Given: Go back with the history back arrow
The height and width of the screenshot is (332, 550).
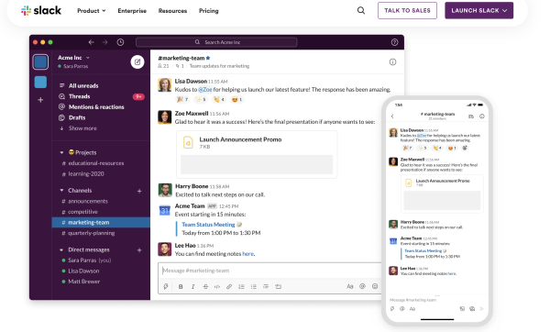Looking at the screenshot, I should click(91, 42).
